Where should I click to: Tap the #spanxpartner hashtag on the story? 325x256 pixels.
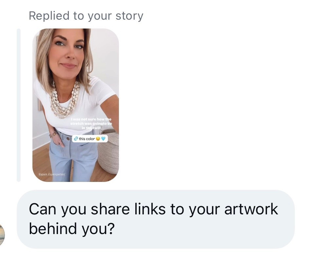click(x=57, y=174)
